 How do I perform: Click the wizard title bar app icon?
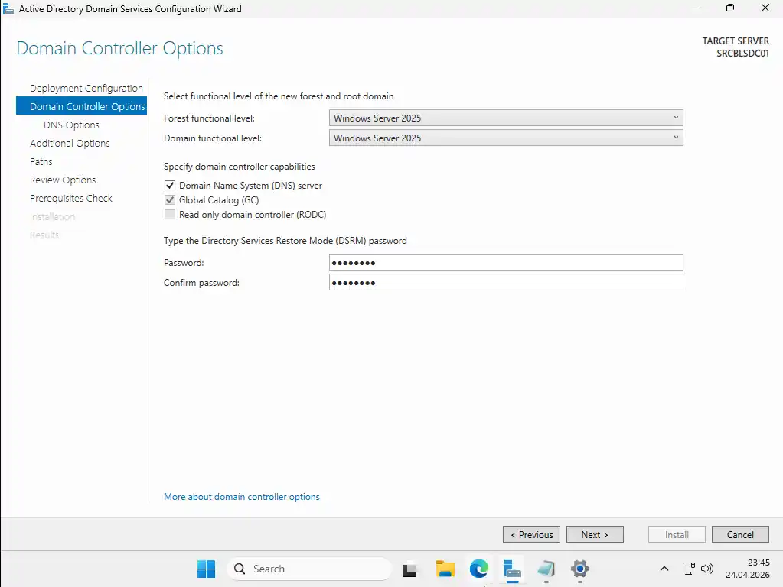click(8, 8)
